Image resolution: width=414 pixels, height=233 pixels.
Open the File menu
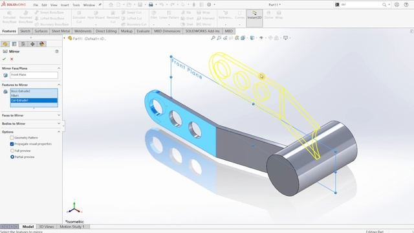pyautogui.click(x=36, y=5)
